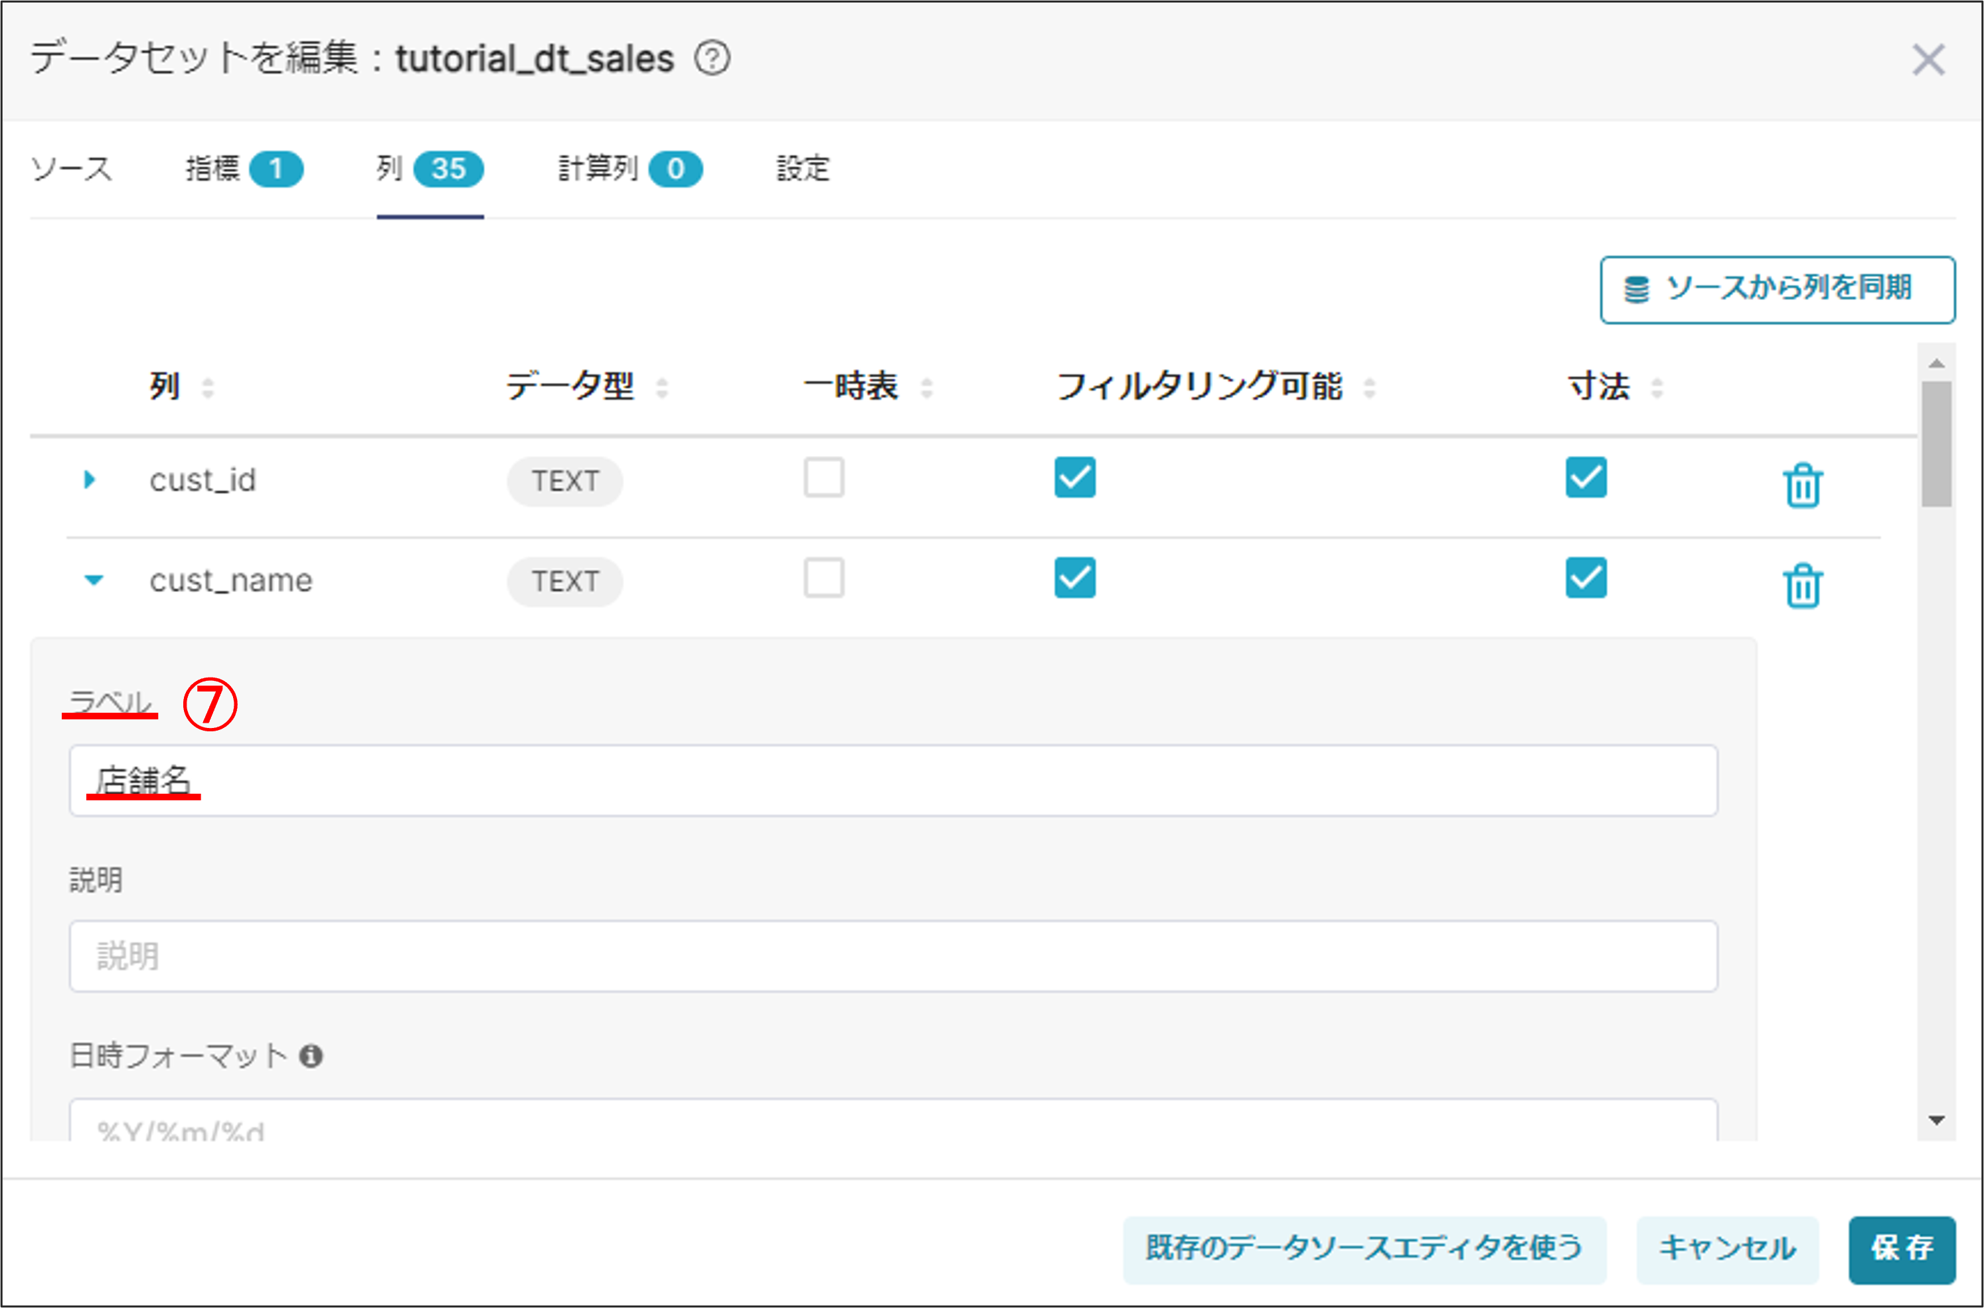Switch to the 指標 tab
This screenshot has height=1308, width=1984.
244,169
